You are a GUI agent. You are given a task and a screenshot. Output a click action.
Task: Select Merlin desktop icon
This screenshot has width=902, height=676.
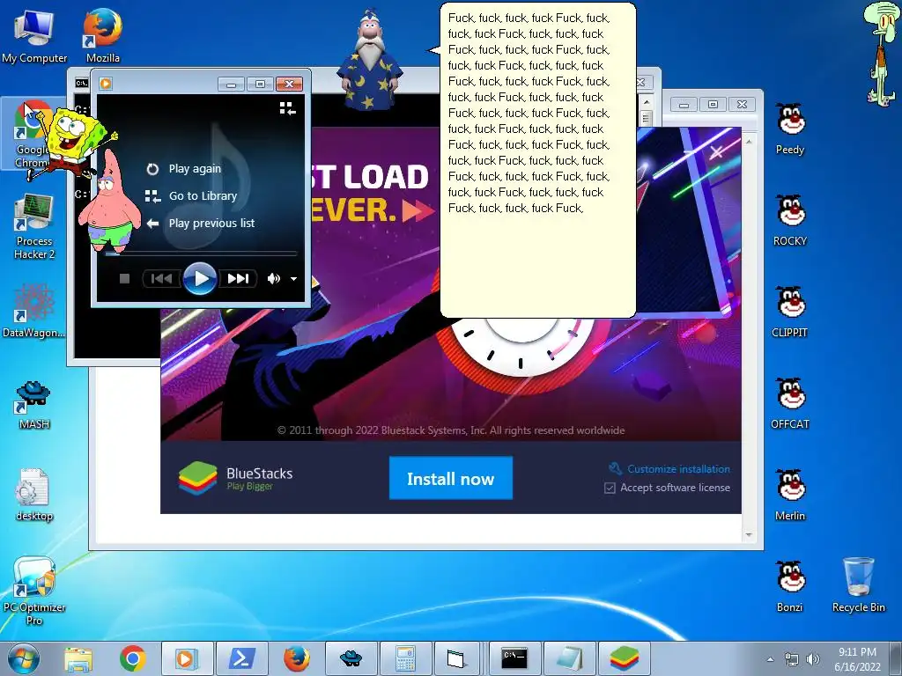(x=790, y=495)
